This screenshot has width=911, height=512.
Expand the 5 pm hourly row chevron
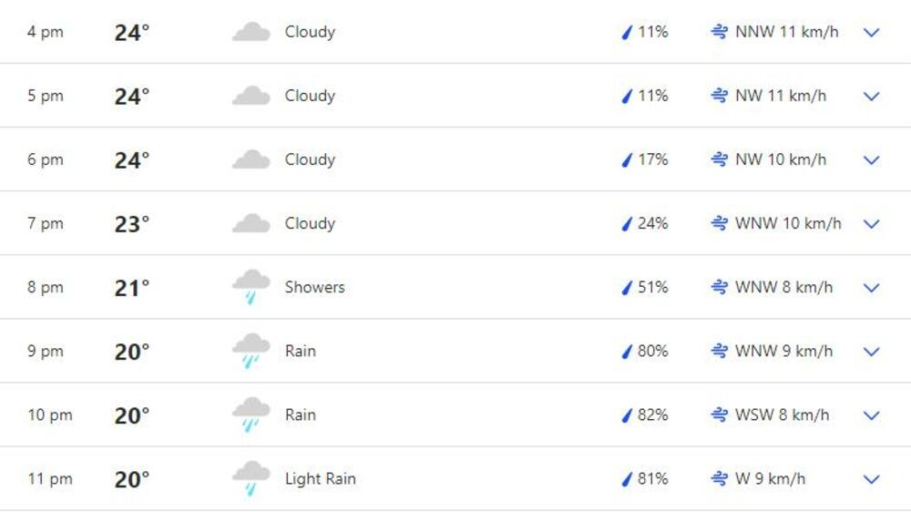(x=871, y=96)
